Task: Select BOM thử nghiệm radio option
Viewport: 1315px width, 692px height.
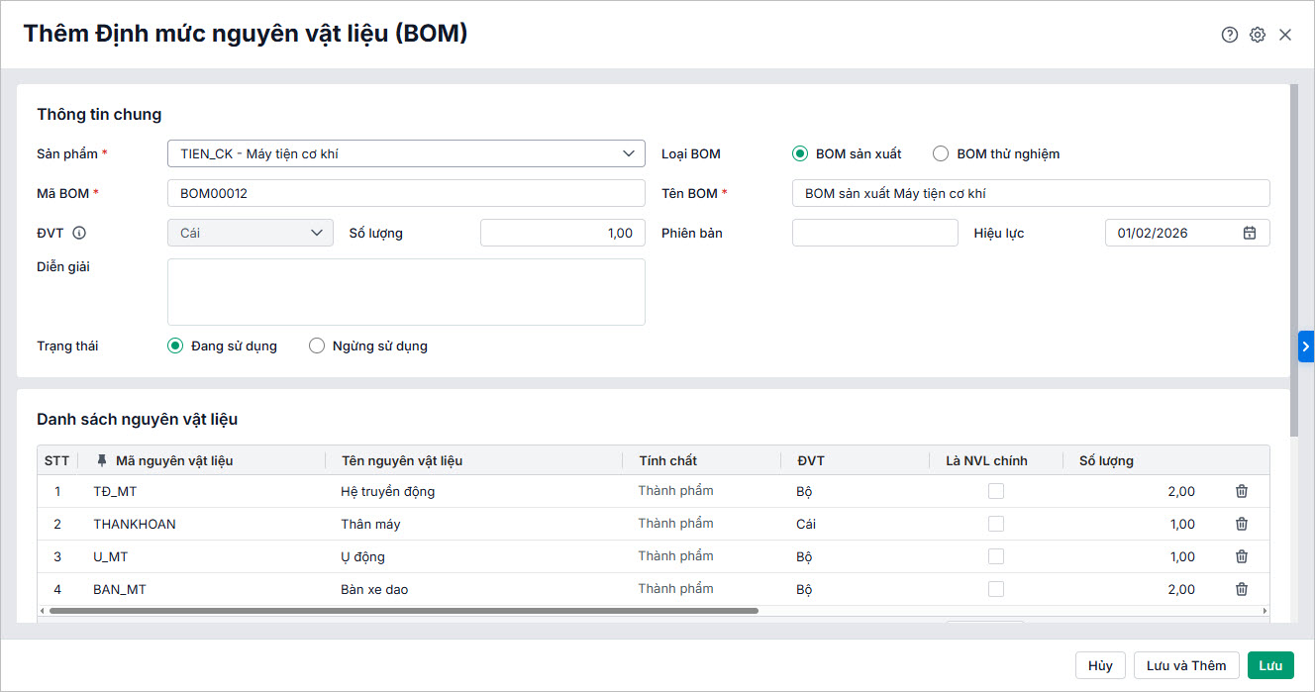Action: [x=941, y=154]
